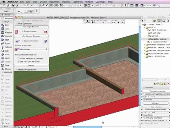Click the Save disk icon in toolbar
The height and width of the screenshot is (128, 170).
pos(13,5)
